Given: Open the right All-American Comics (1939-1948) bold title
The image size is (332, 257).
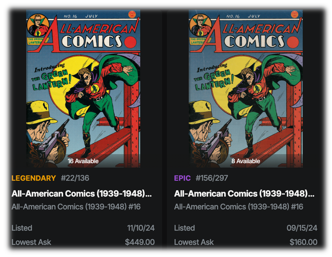Looking at the screenshot, I should [244, 194].
